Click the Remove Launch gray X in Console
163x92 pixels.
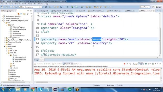pos(127,64)
